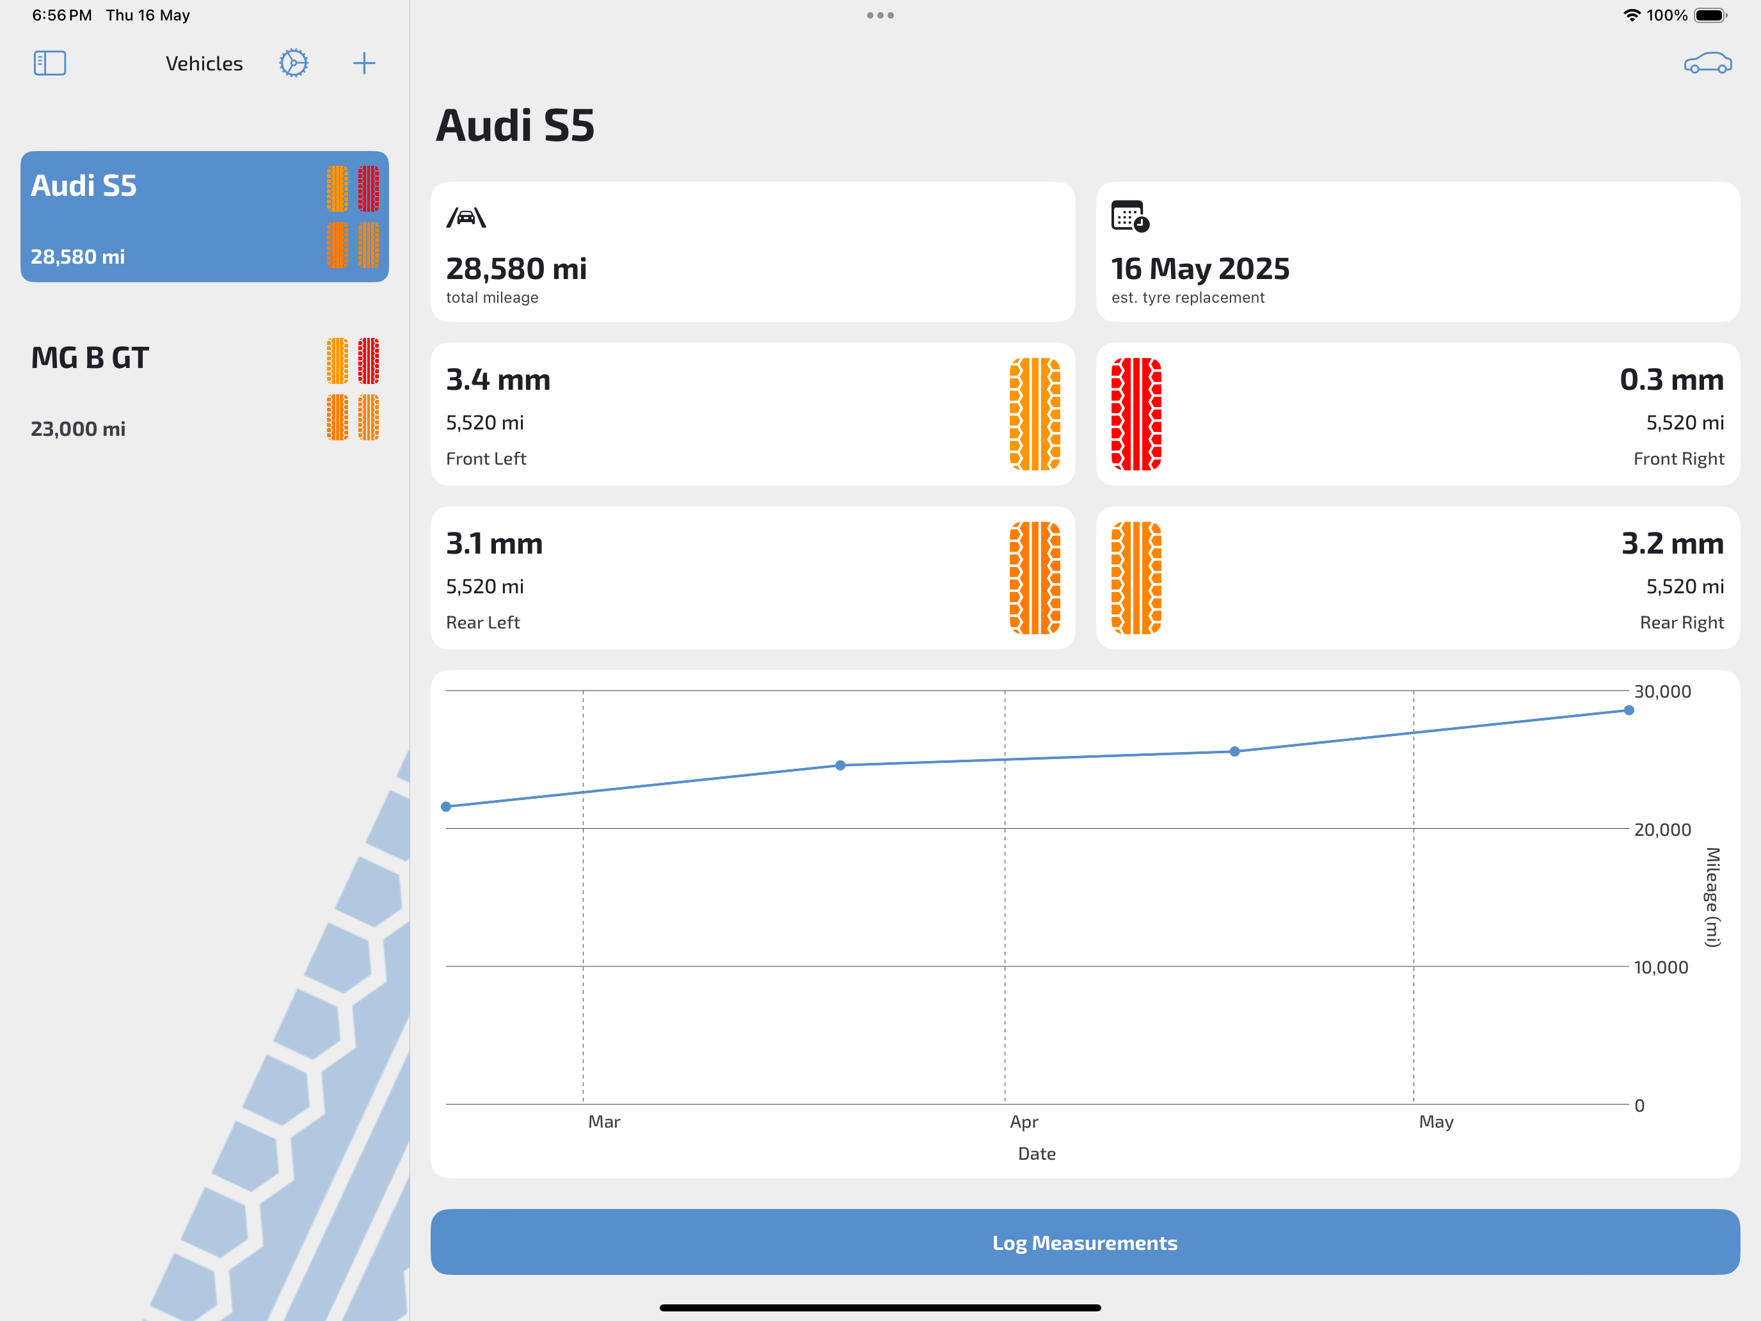The width and height of the screenshot is (1761, 1321).
Task: Tap the battery status icon
Action: 1709,15
